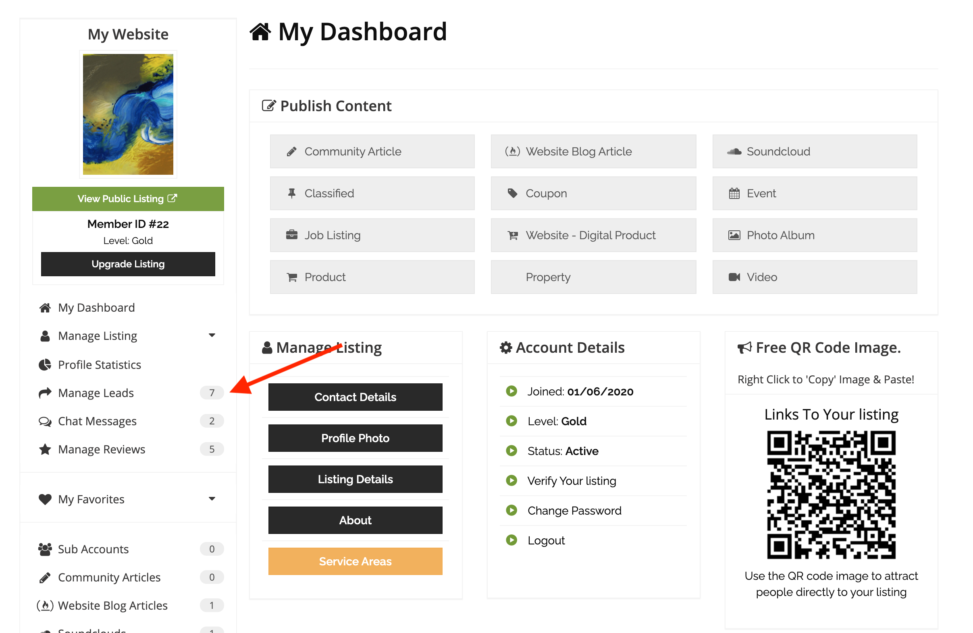Viewport: 973px width, 633px height.
Task: Follow the Change Password link
Action: [x=575, y=511]
